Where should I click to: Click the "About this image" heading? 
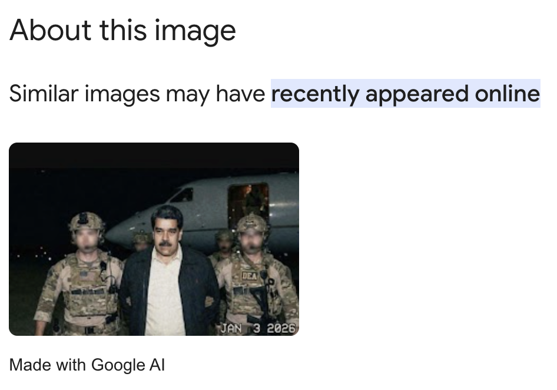(122, 31)
